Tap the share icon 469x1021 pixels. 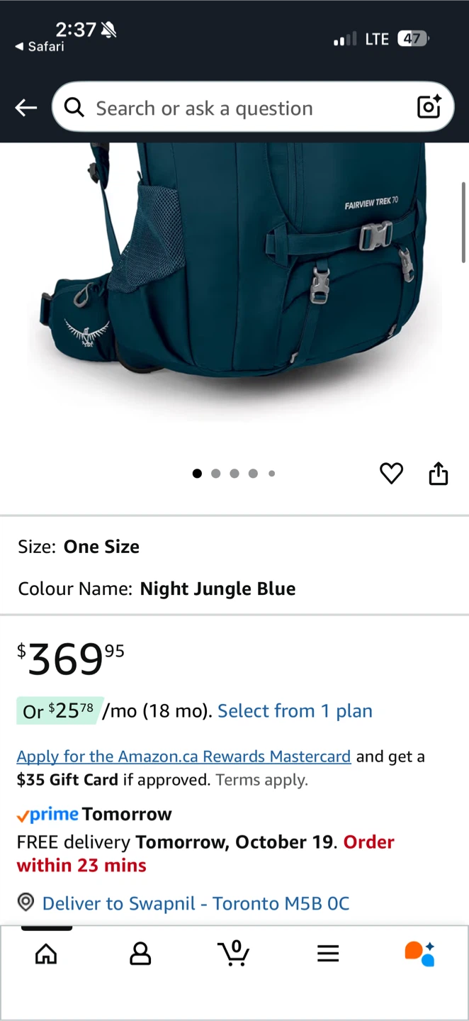pos(439,473)
